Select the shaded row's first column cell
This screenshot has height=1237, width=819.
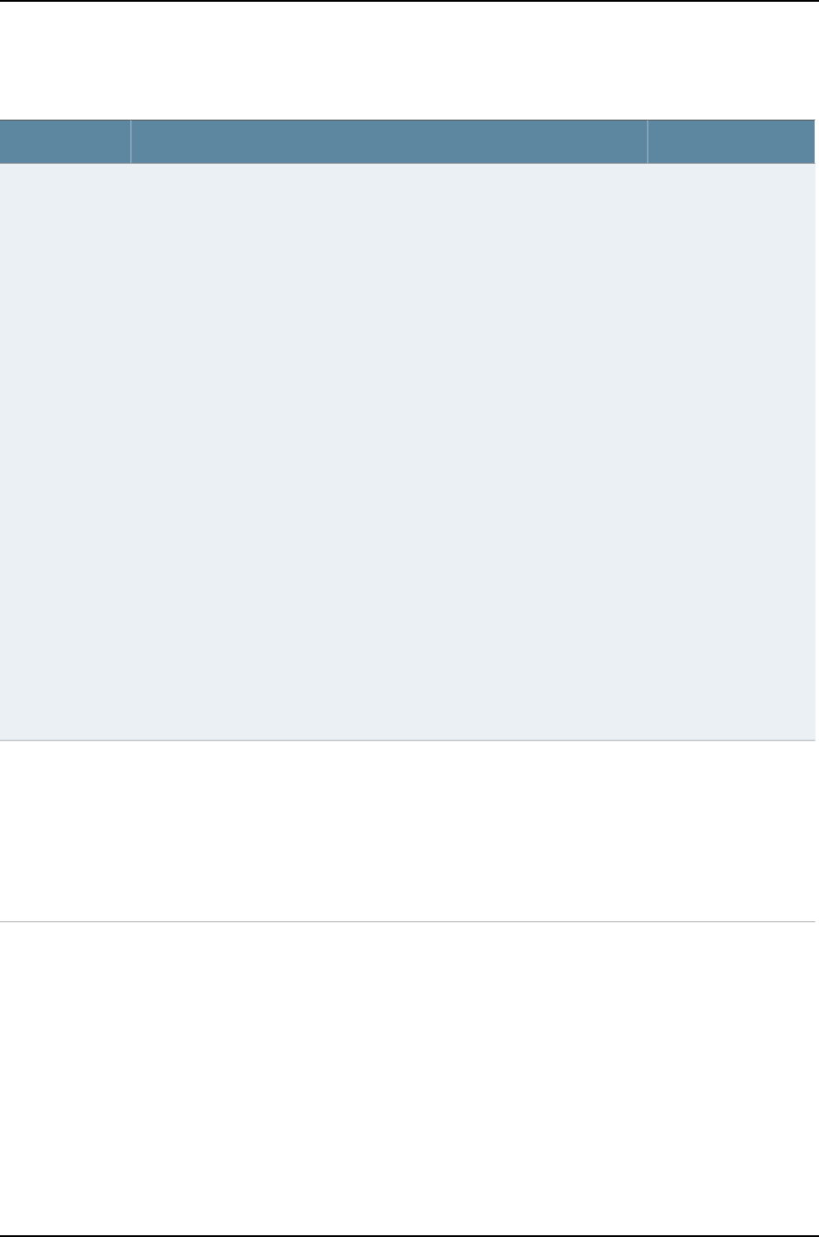[x=65, y=452]
